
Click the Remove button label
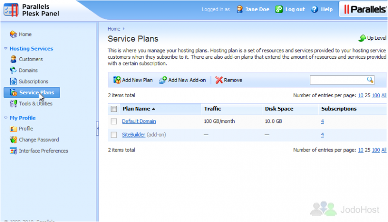233,80
